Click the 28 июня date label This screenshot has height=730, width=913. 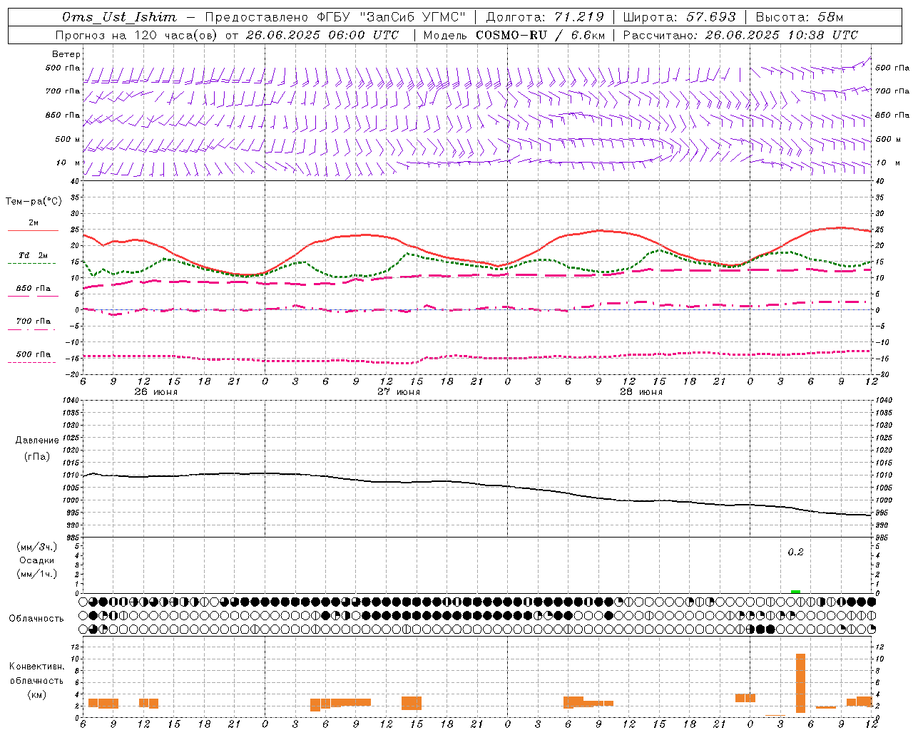641,392
